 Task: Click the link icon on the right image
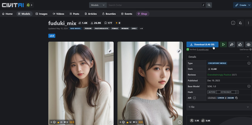[179, 51]
